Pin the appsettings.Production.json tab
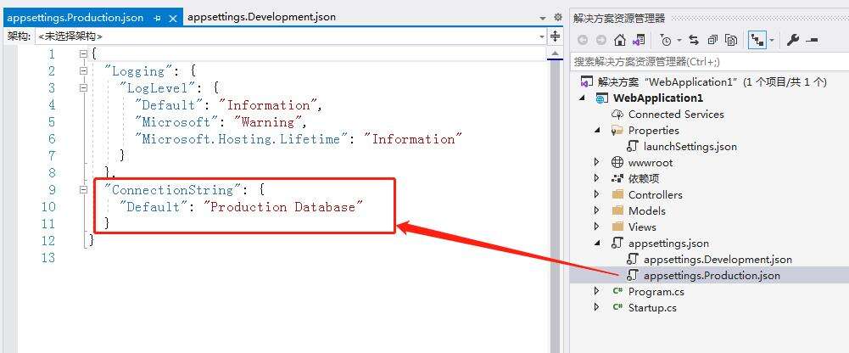The image size is (849, 353). [157, 17]
